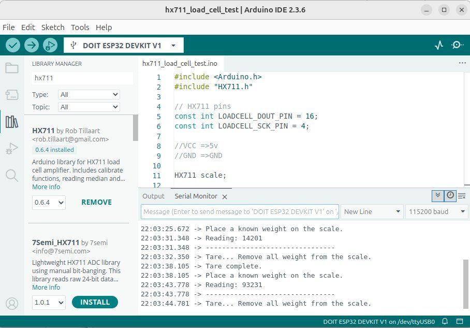Click the notifications bell in status bar

(x=445, y=321)
